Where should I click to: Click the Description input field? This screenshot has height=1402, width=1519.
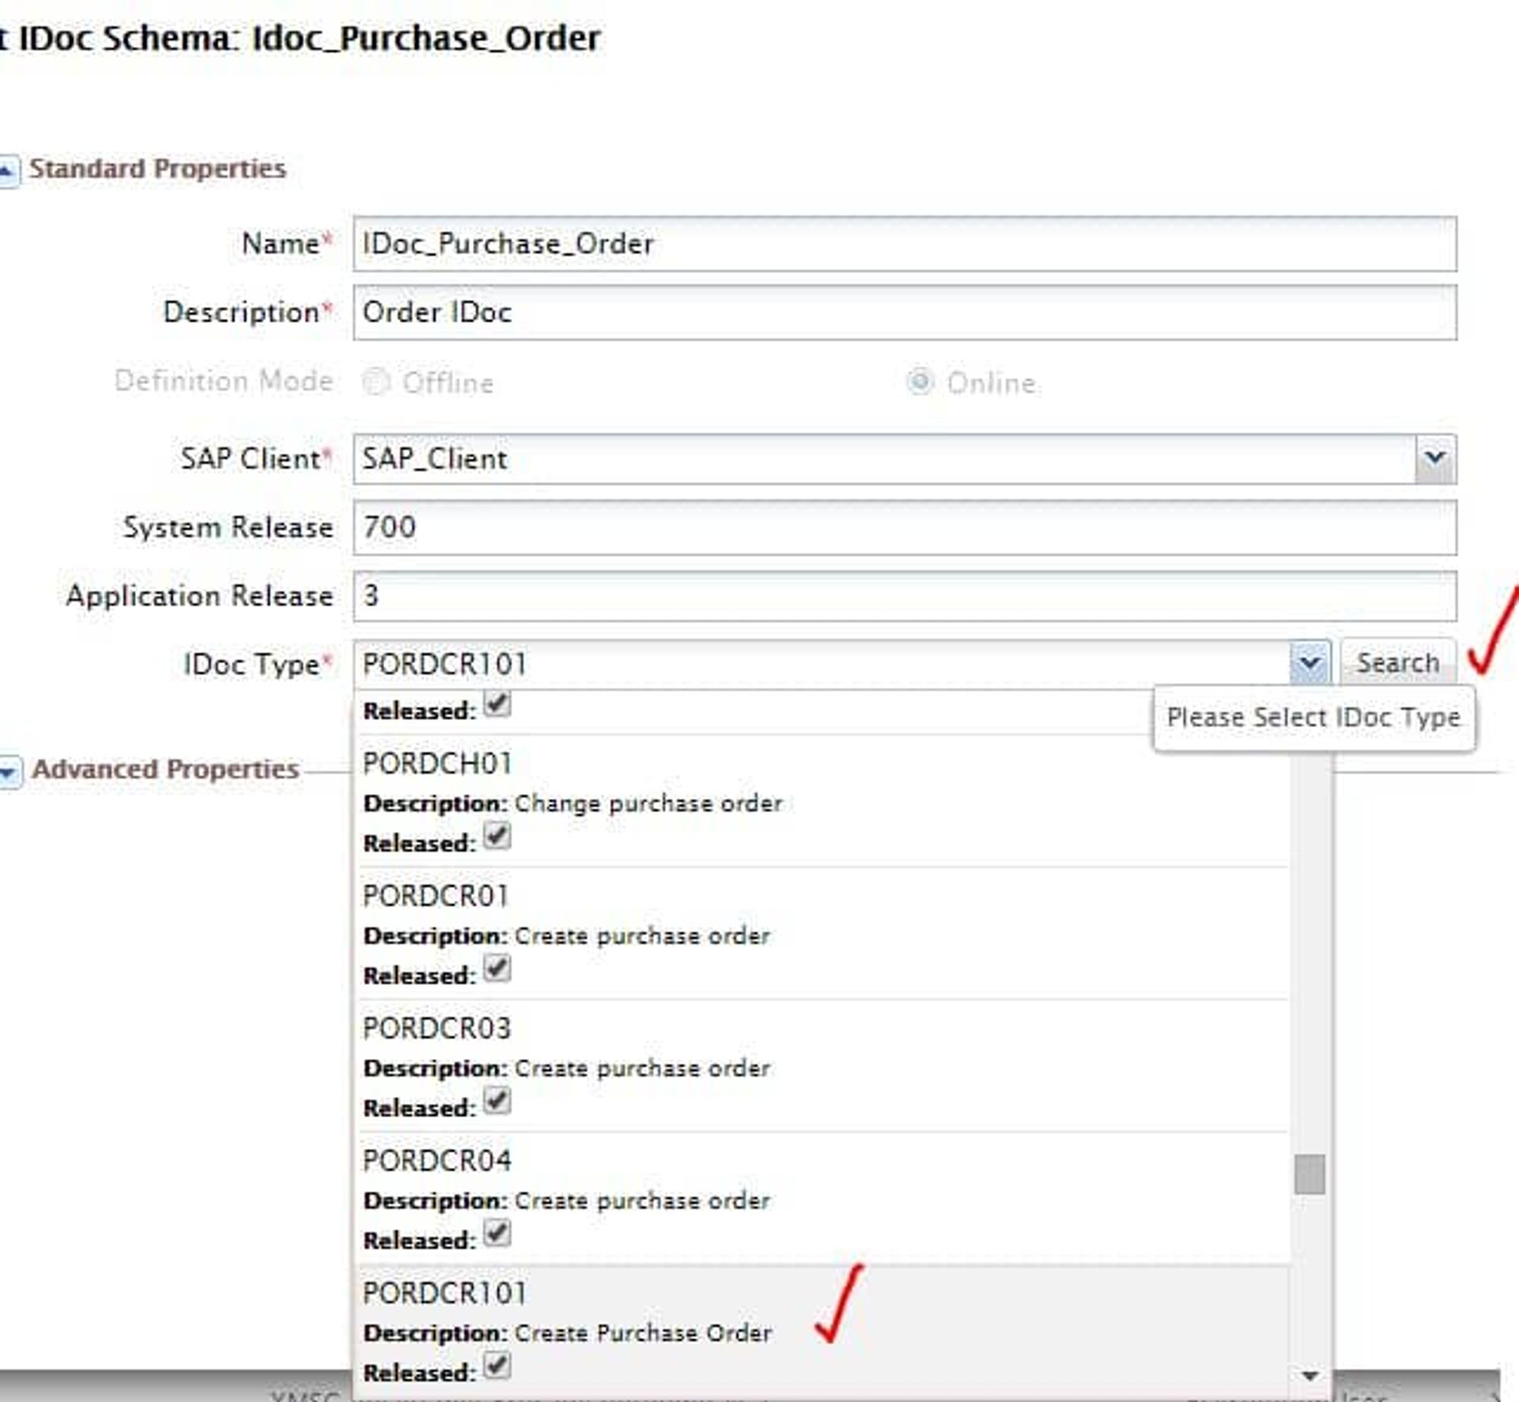pos(904,312)
